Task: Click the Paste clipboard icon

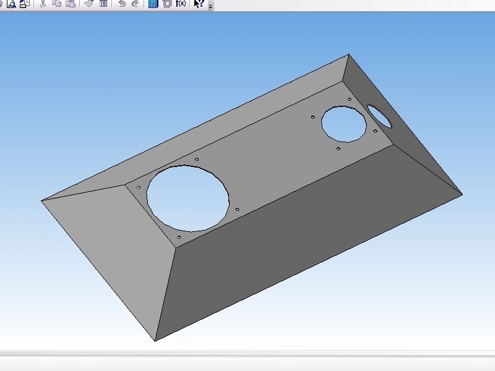Action: coord(71,4)
